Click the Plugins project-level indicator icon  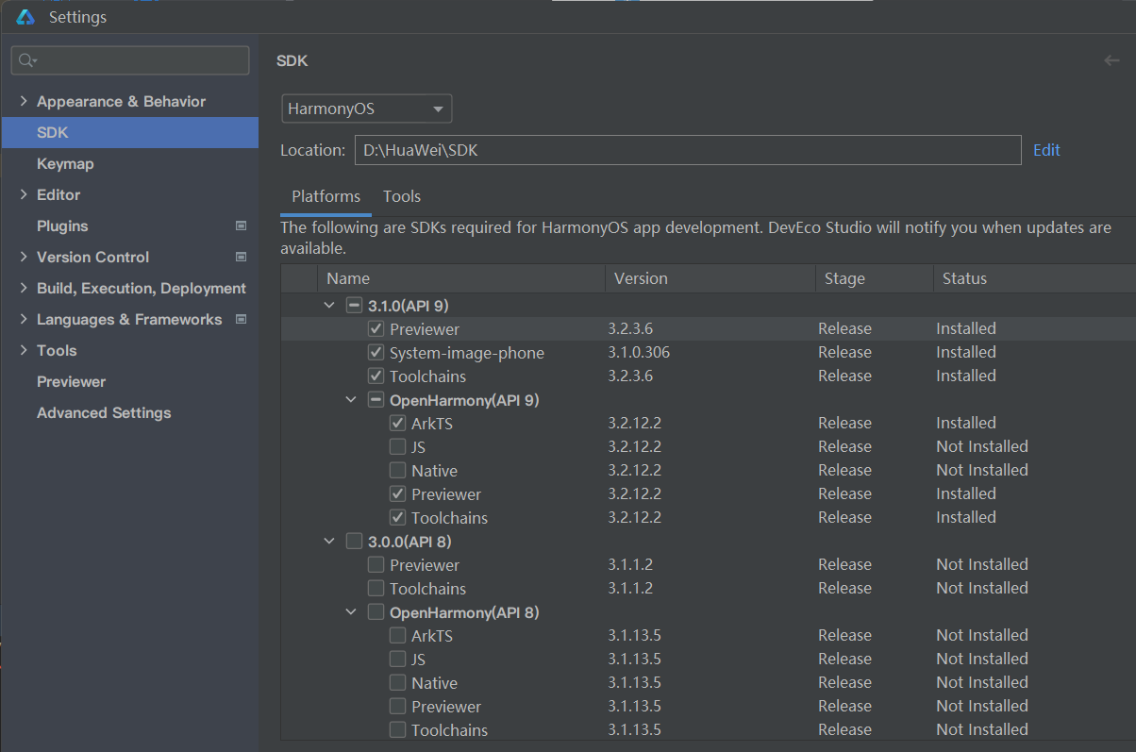[241, 226]
